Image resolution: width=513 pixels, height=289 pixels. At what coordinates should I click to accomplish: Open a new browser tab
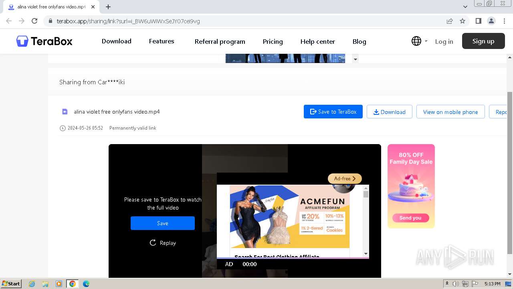tap(108, 7)
